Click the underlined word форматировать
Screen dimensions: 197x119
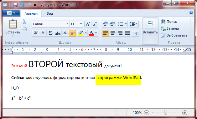coord(69,78)
